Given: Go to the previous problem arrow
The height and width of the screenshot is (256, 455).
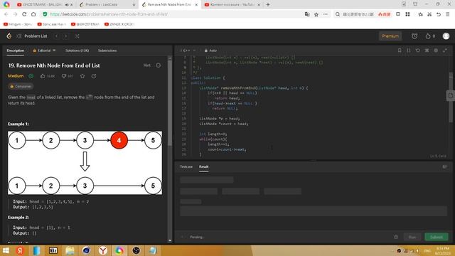Looking at the screenshot, I should pyautogui.click(x=57, y=36).
